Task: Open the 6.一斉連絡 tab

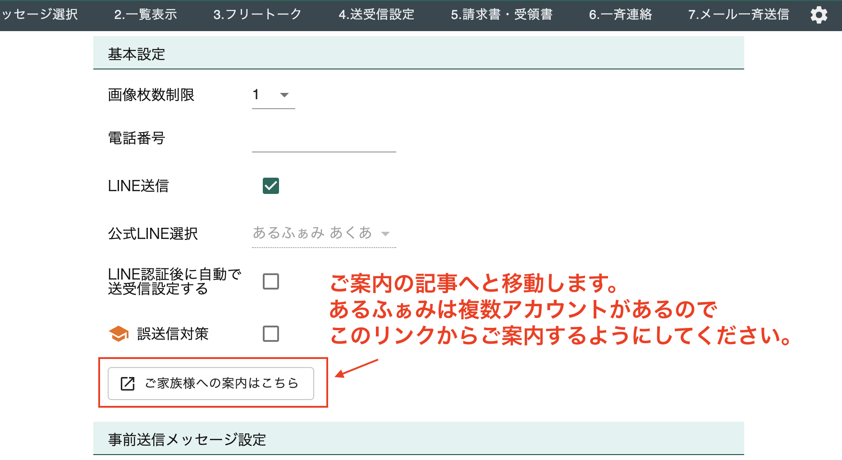Action: point(620,15)
